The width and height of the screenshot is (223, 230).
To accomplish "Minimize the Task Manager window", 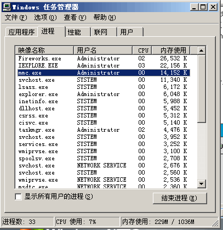I will [x=194, y=7].
